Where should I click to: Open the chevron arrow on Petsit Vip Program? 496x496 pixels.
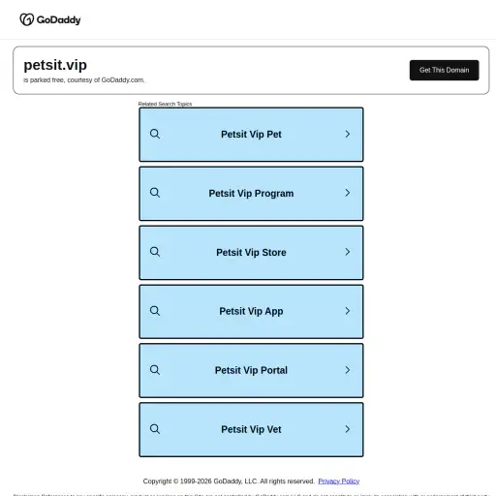coord(348,193)
